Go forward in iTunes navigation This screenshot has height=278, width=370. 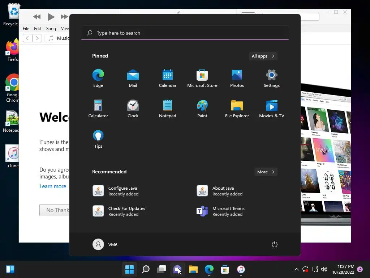pyautogui.click(x=37, y=38)
